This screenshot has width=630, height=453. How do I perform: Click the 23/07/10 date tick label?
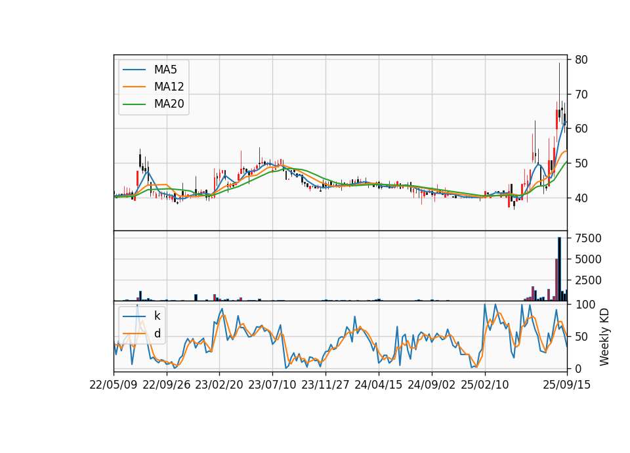click(x=272, y=385)
